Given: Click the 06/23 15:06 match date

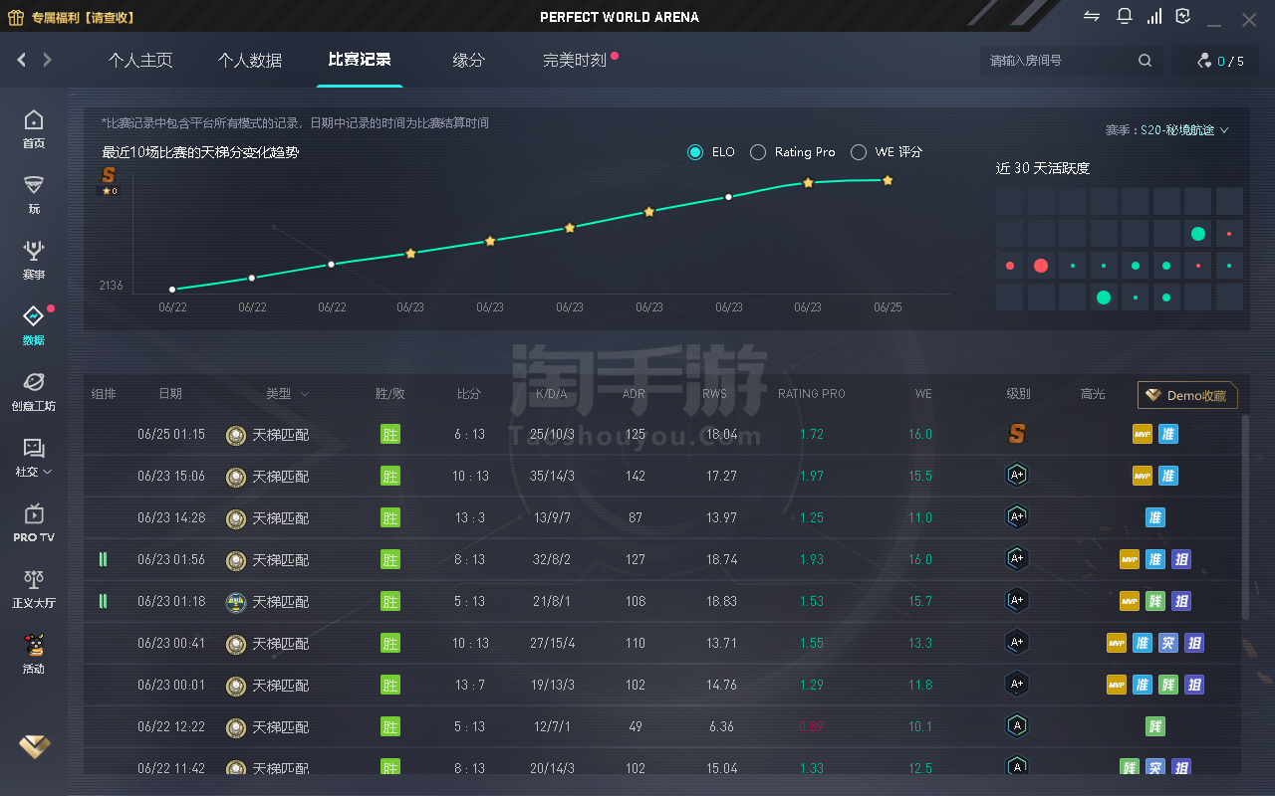Looking at the screenshot, I should coord(171,476).
